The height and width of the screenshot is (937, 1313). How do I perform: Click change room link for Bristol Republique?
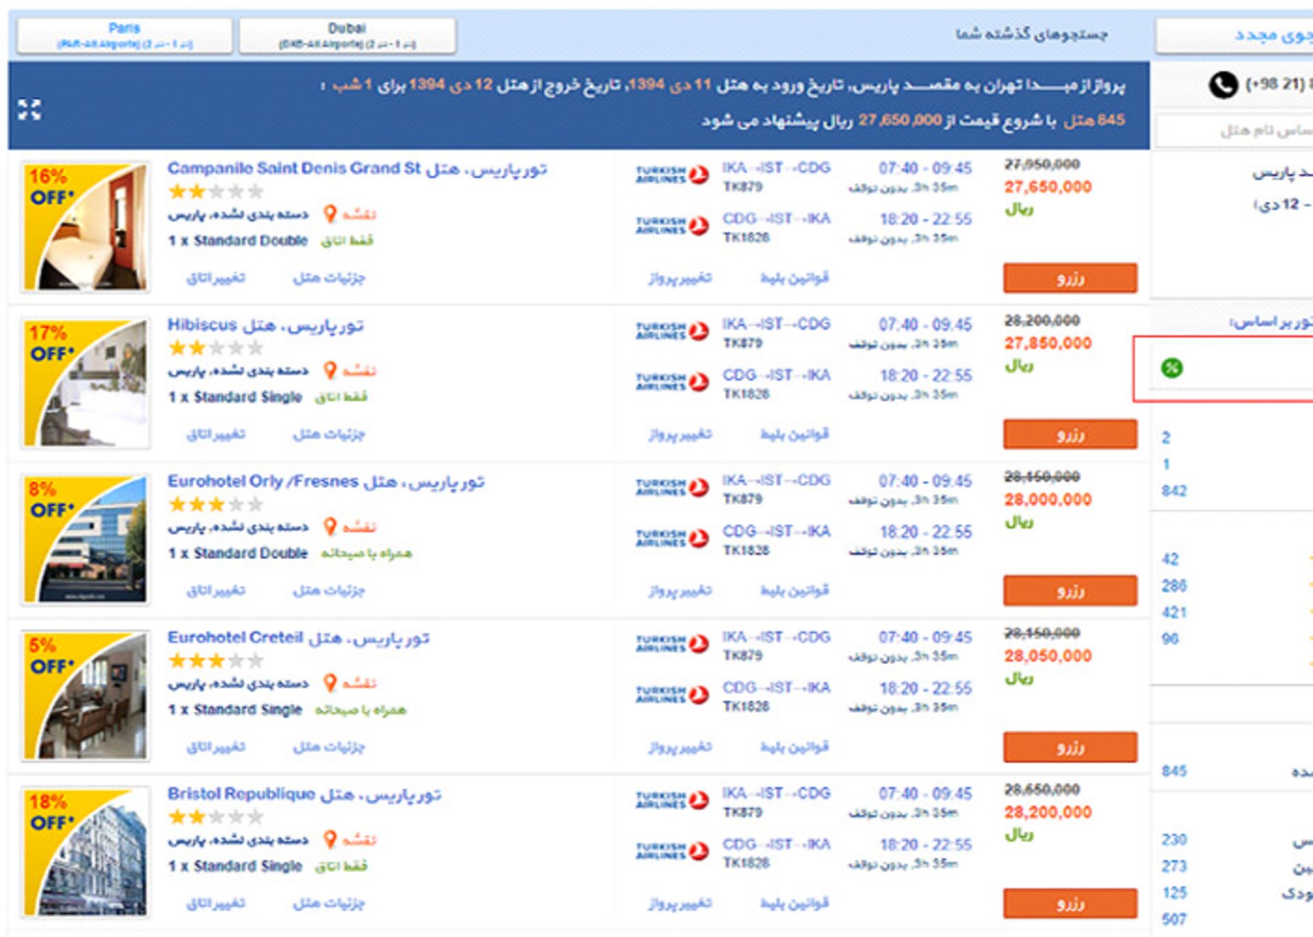[x=215, y=904]
